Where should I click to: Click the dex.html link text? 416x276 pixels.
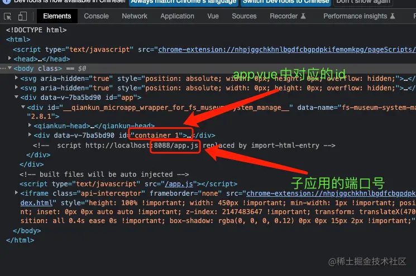(36, 203)
